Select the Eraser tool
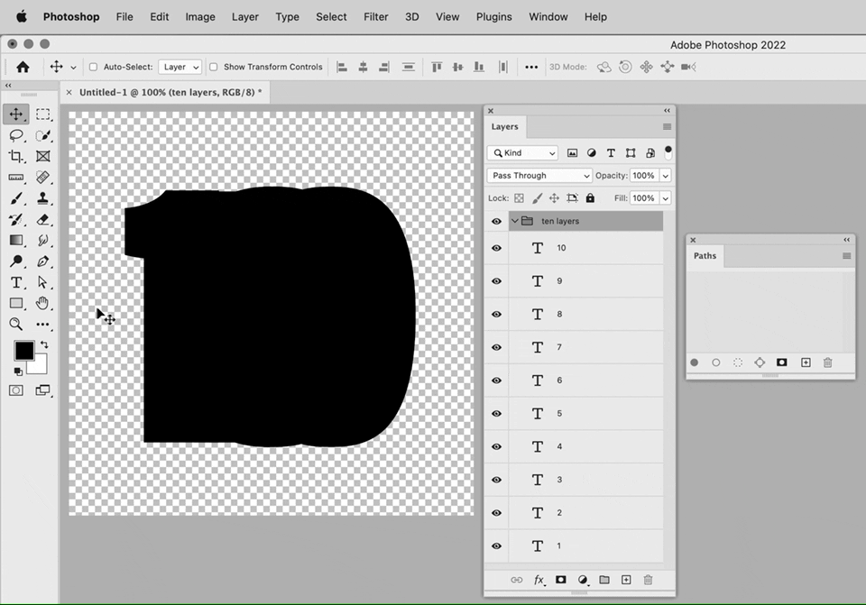Screen dimensions: 866x605 (x=42, y=219)
